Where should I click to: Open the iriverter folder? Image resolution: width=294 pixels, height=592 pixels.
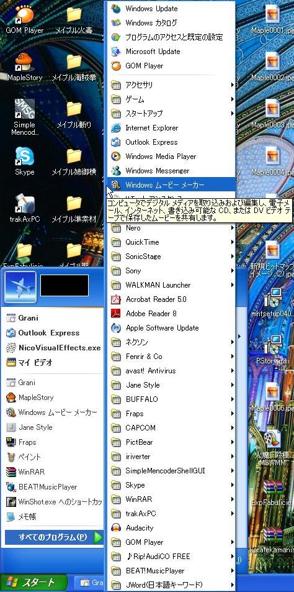(171, 457)
